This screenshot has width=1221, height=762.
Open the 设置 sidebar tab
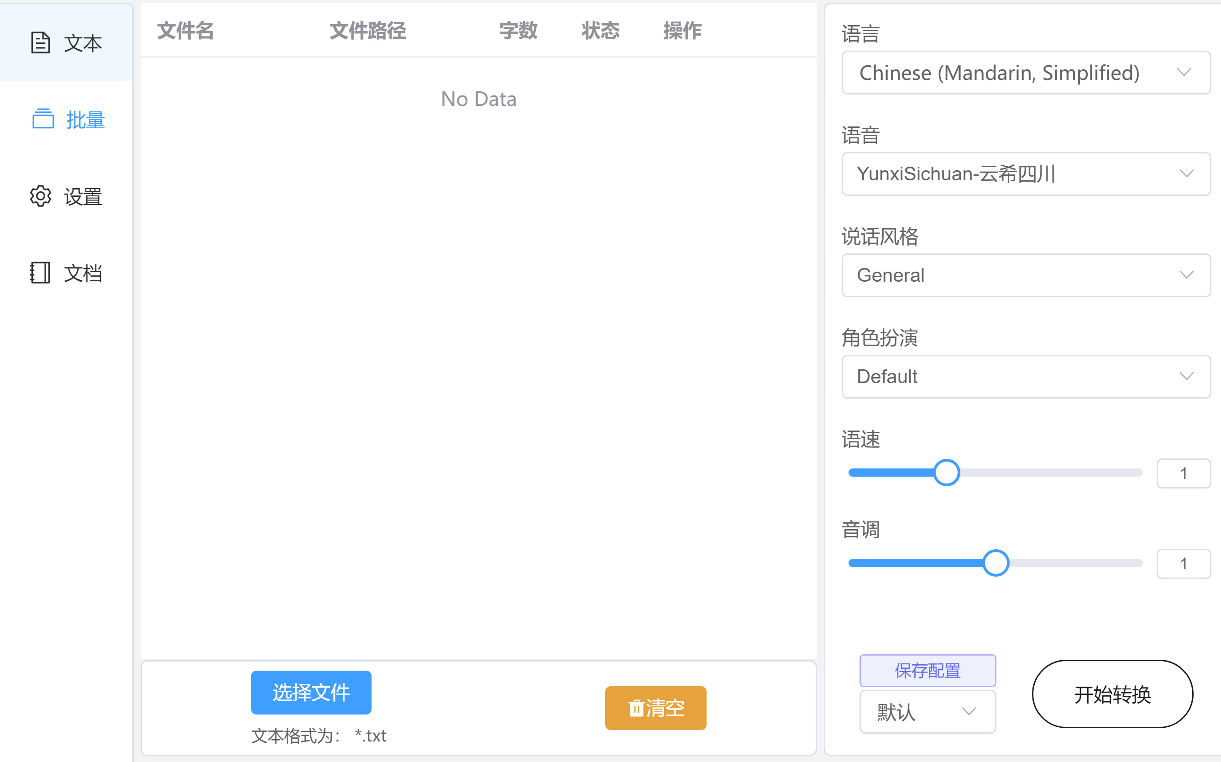pyautogui.click(x=67, y=196)
